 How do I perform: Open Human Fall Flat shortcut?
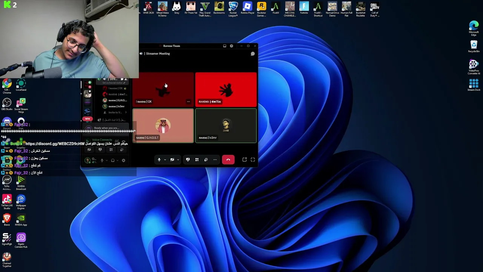[346, 9]
